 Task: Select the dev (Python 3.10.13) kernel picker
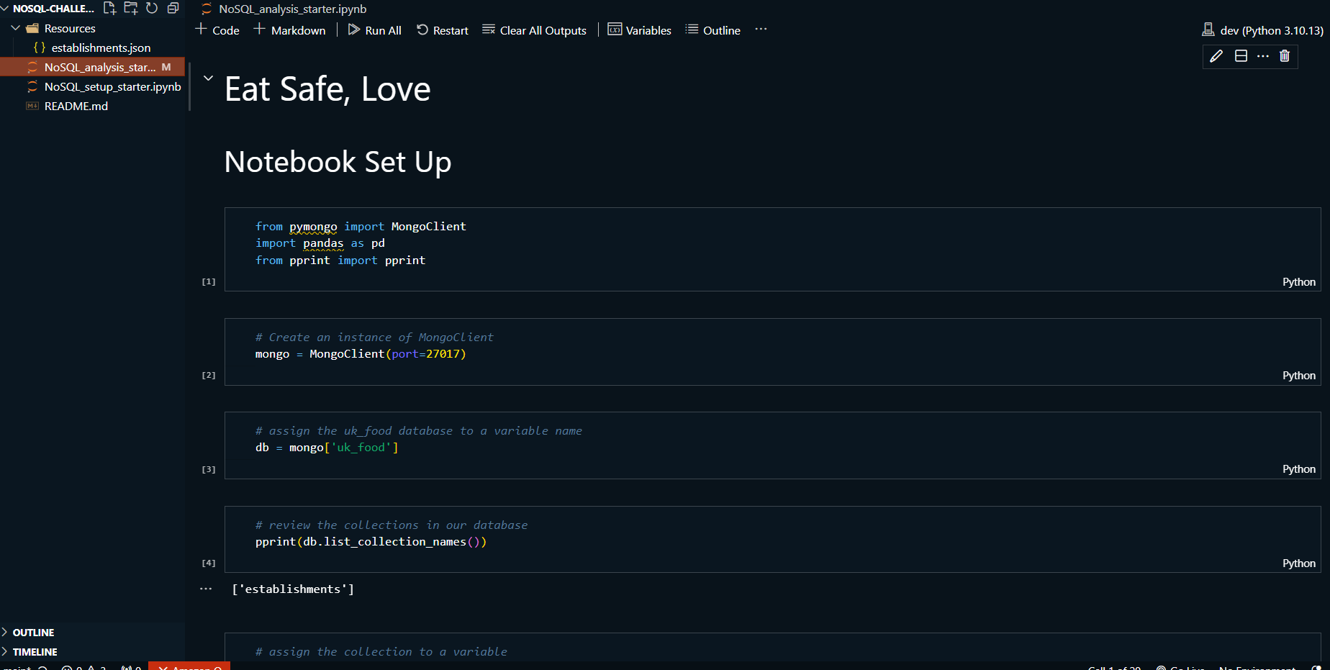coord(1263,30)
